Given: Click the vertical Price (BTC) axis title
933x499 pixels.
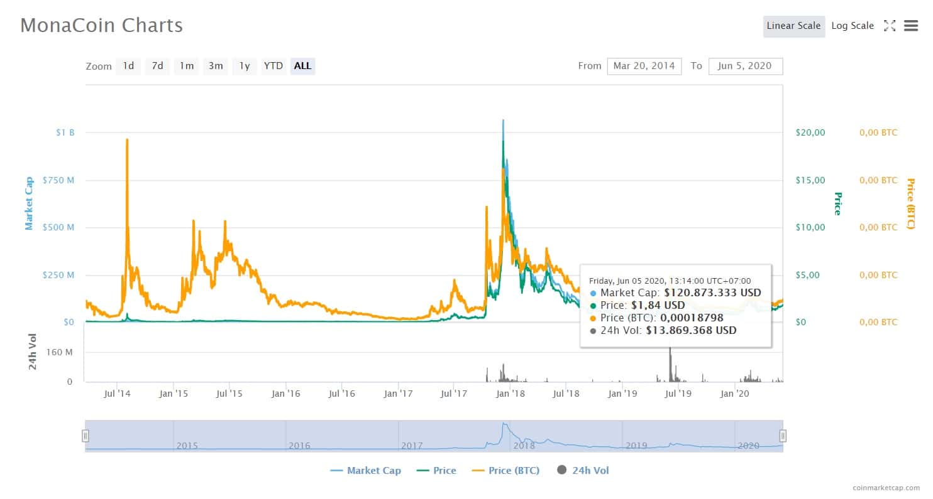Looking at the screenshot, I should (x=910, y=204).
